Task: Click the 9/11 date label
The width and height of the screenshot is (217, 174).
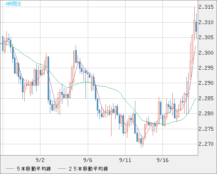Action: pos(125,160)
